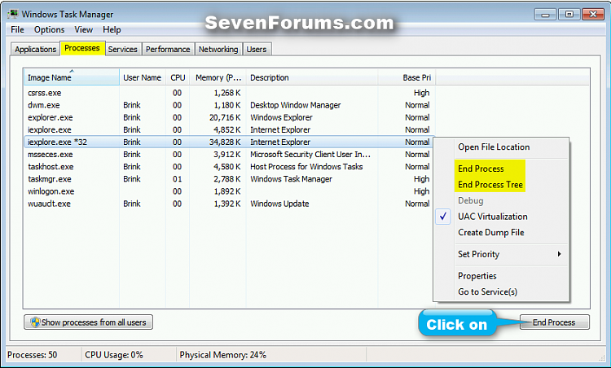Switch to the Services tab
The width and height of the screenshot is (611, 368).
point(123,49)
